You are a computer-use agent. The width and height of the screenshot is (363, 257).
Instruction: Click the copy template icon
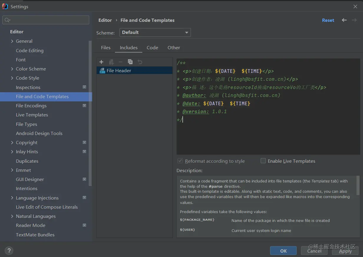[130, 62]
